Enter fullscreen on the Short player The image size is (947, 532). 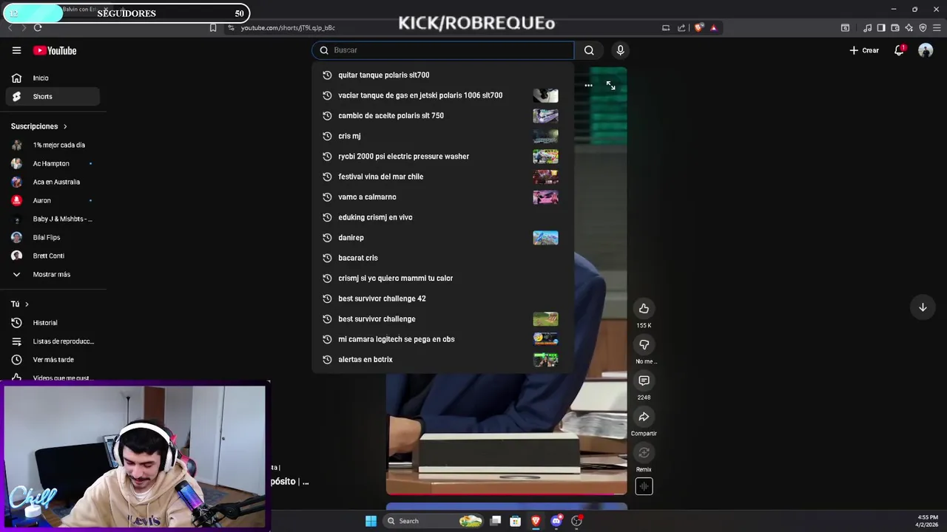[610, 86]
